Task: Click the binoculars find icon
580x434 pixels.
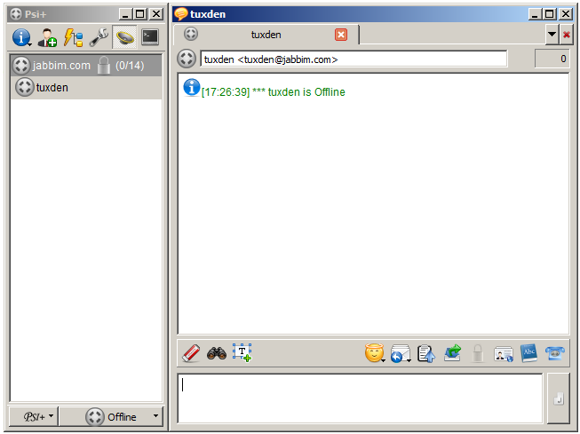Action: tap(217, 353)
